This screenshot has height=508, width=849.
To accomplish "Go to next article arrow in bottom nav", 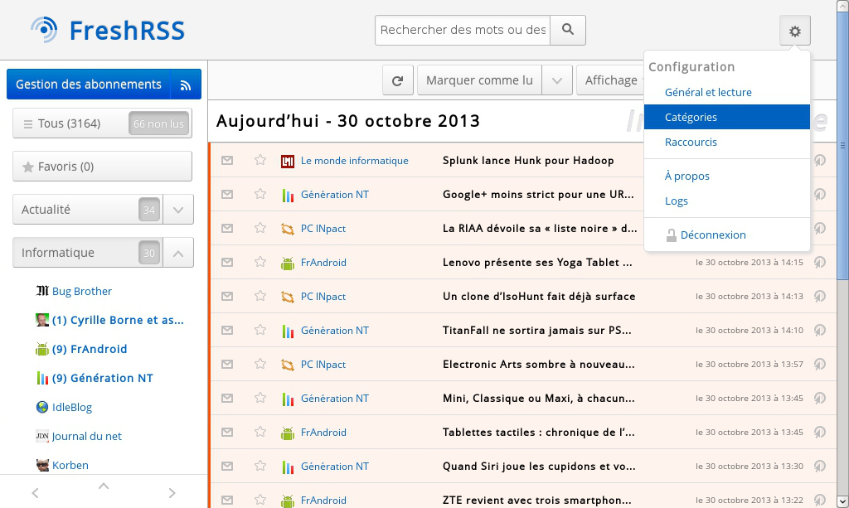I will (172, 493).
